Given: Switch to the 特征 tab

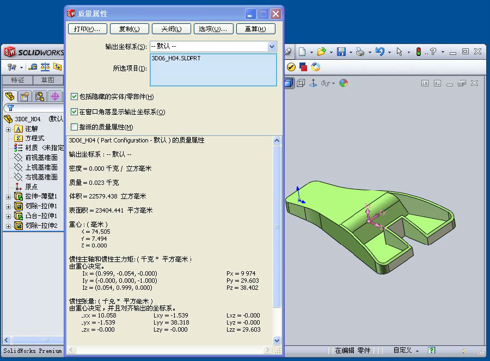Looking at the screenshot, I should 17,80.
